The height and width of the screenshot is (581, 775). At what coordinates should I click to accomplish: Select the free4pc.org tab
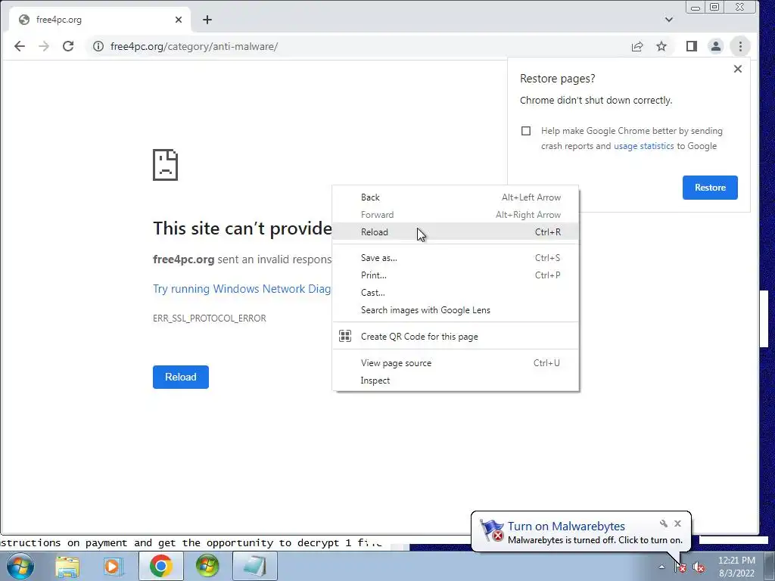(100, 20)
